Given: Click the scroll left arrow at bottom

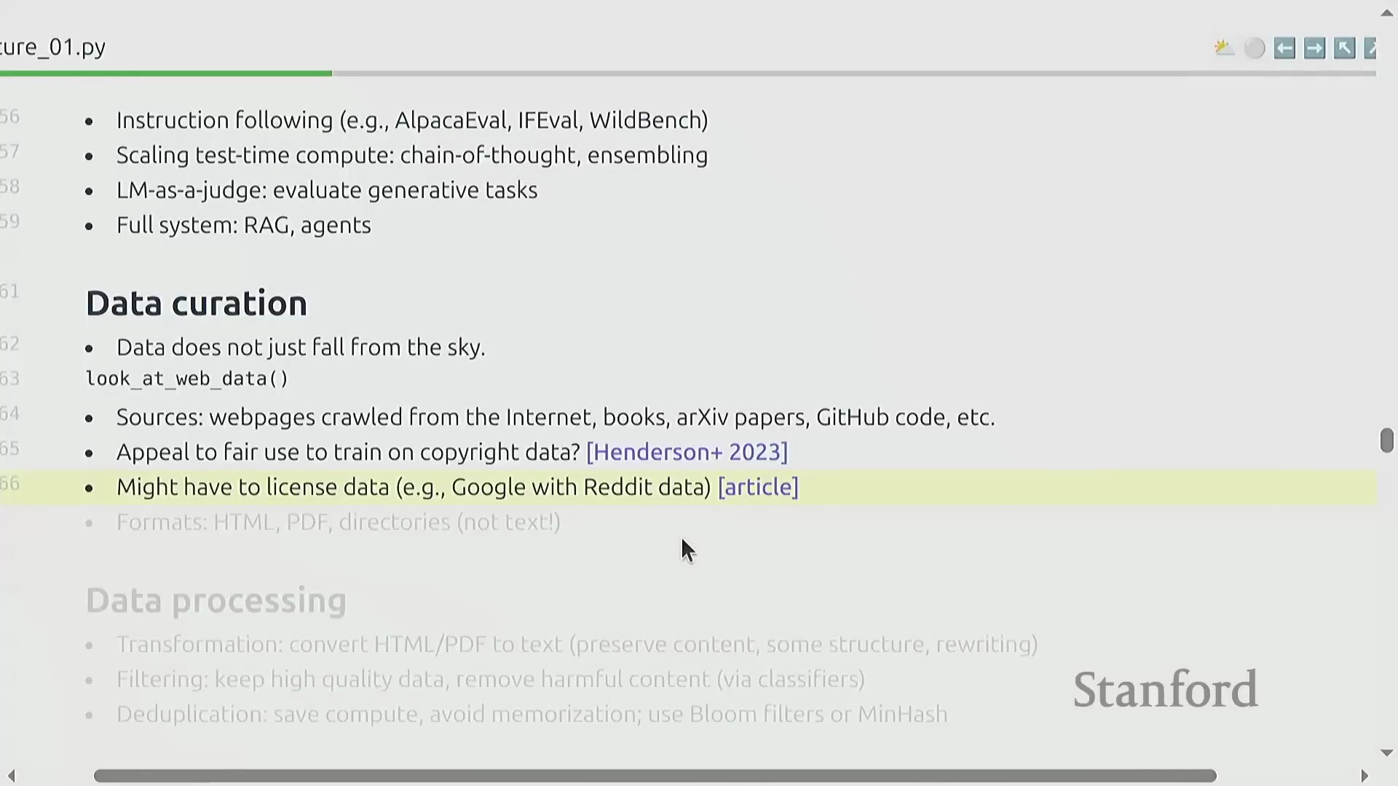Looking at the screenshot, I should pyautogui.click(x=12, y=776).
